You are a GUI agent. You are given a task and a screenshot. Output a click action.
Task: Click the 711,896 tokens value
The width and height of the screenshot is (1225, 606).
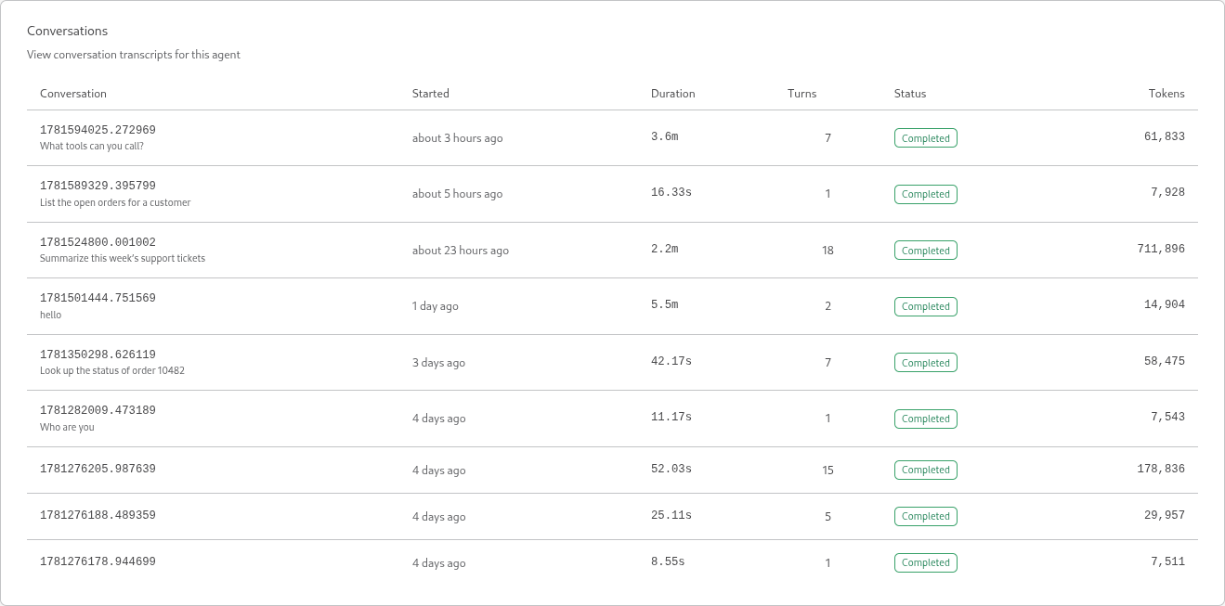click(x=1161, y=249)
